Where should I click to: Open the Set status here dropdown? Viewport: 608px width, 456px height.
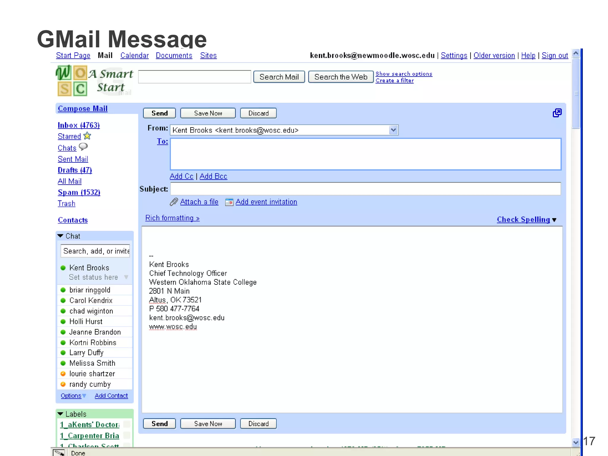tap(126, 277)
